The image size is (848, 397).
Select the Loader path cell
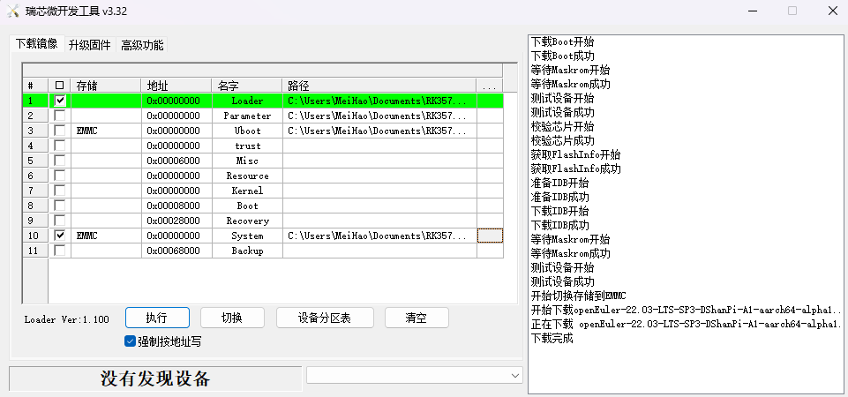click(x=379, y=101)
